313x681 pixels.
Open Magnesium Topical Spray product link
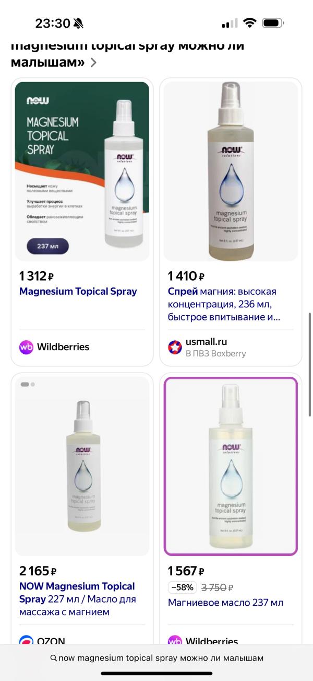click(78, 292)
